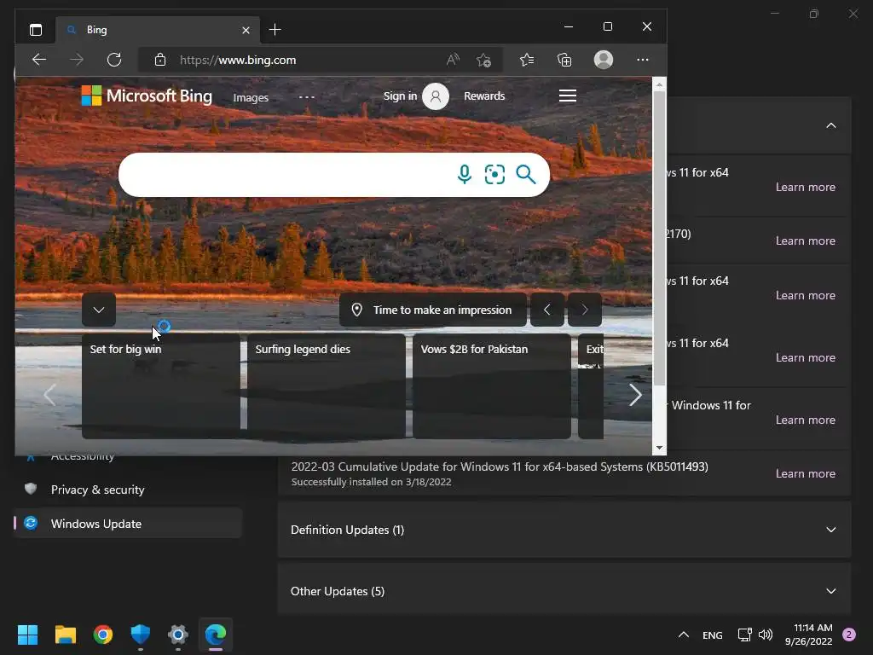The height and width of the screenshot is (655, 873).
Task: Open Learn more beside 'Windows 11 for'
Action: (x=805, y=420)
